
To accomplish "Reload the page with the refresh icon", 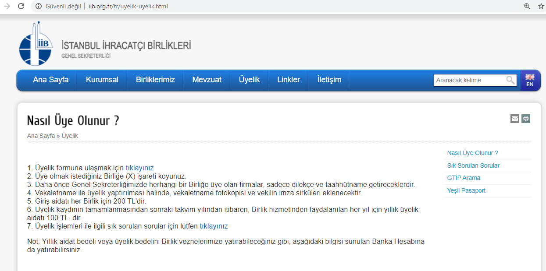I will click(21, 7).
